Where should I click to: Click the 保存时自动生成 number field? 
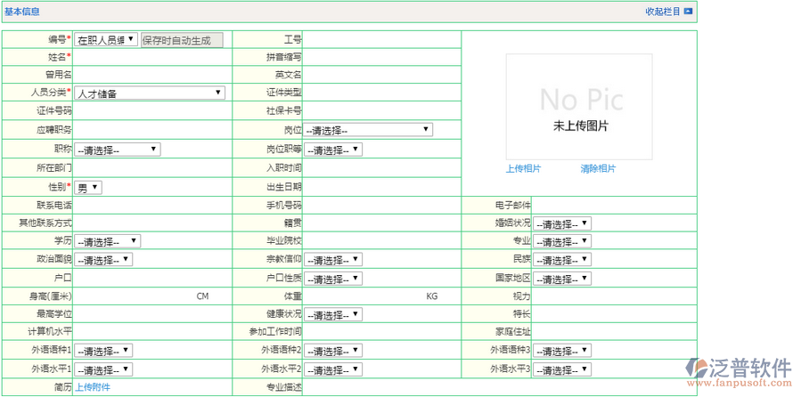point(182,39)
